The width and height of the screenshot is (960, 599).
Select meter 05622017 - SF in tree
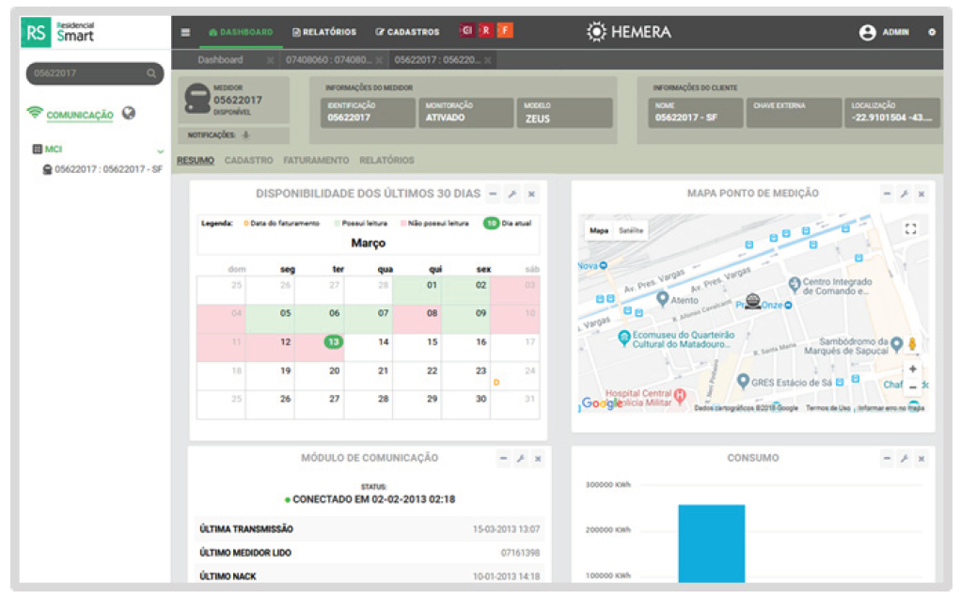(x=108, y=169)
